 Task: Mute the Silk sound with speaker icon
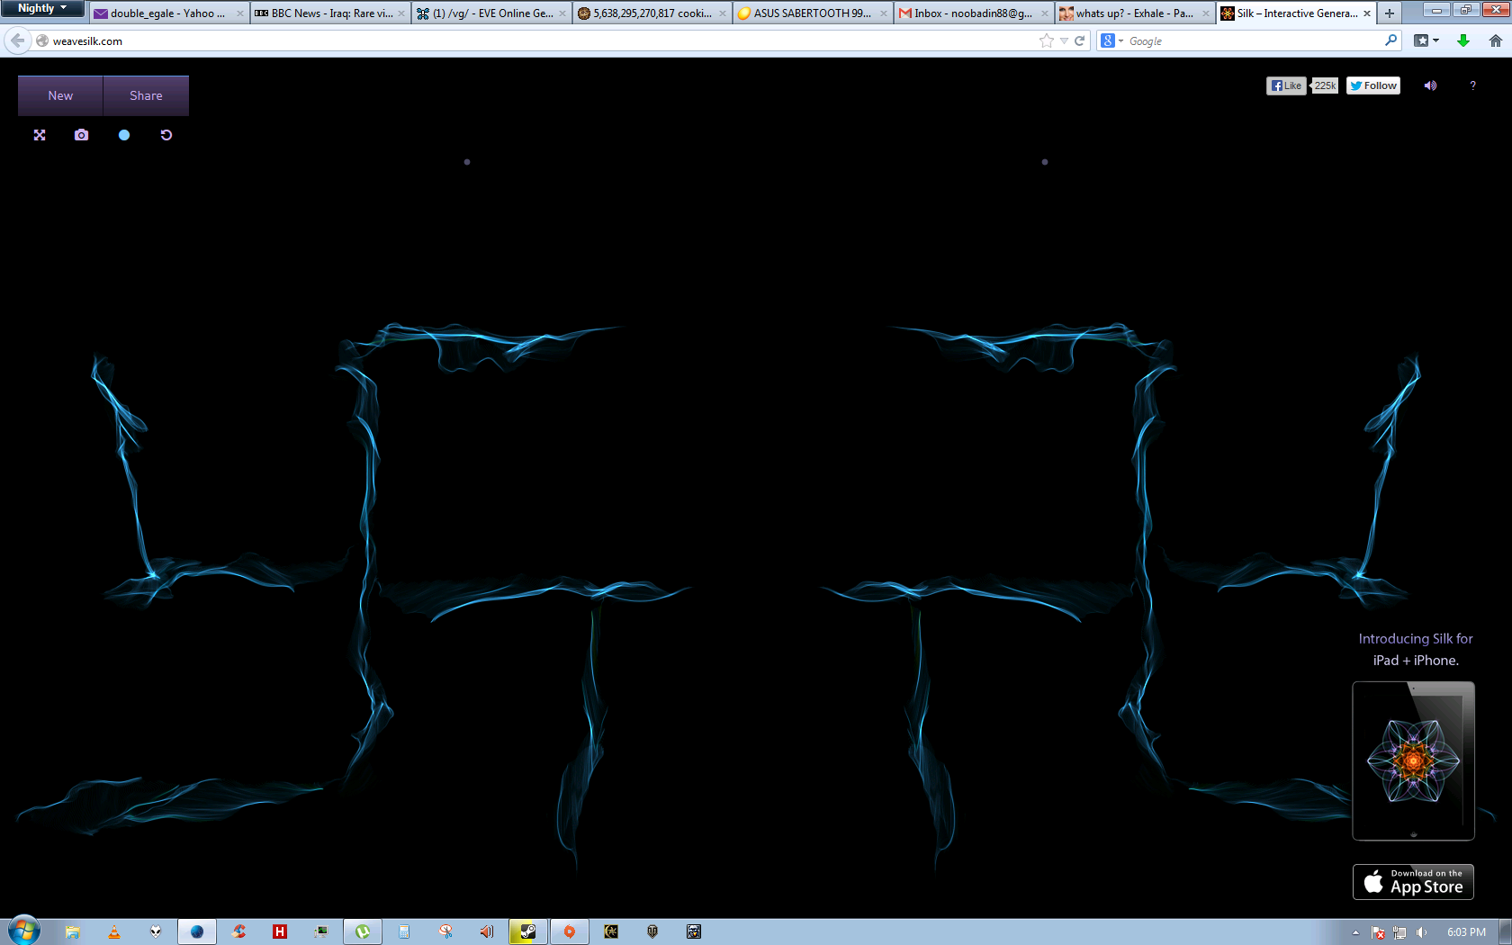(x=1430, y=85)
